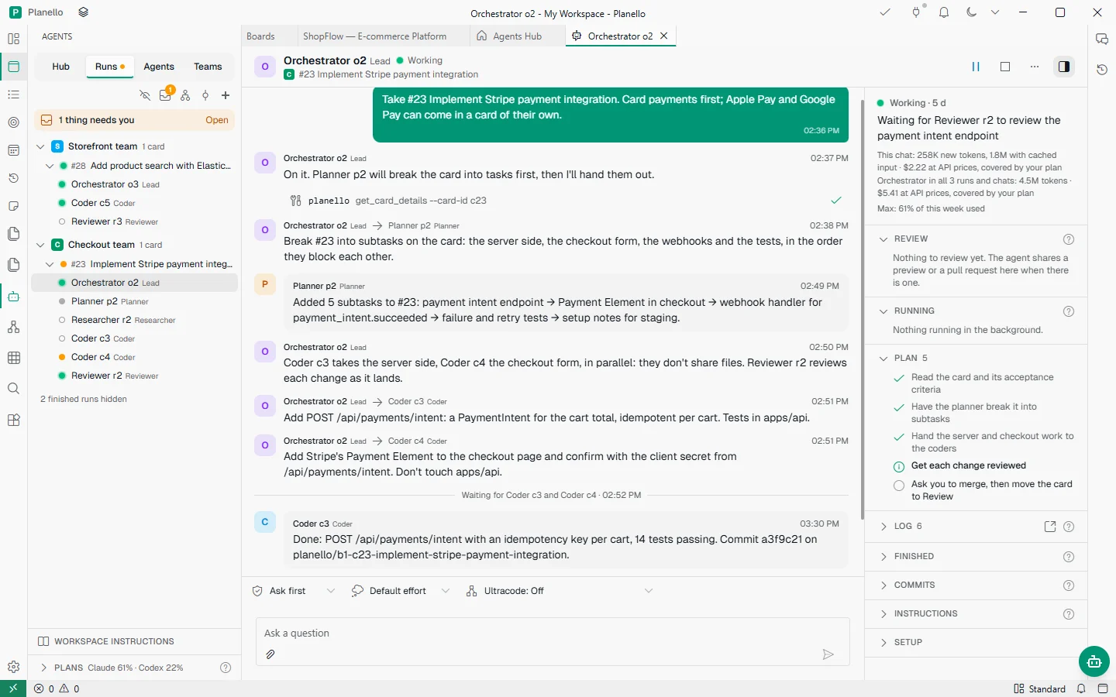Expand the FINISHED section

click(883, 557)
